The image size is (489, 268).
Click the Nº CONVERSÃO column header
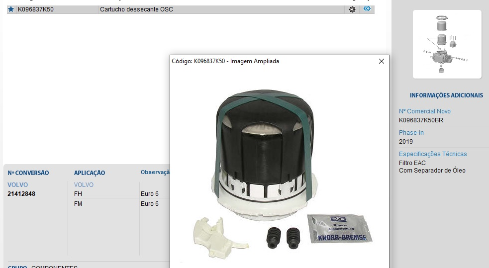(28, 173)
